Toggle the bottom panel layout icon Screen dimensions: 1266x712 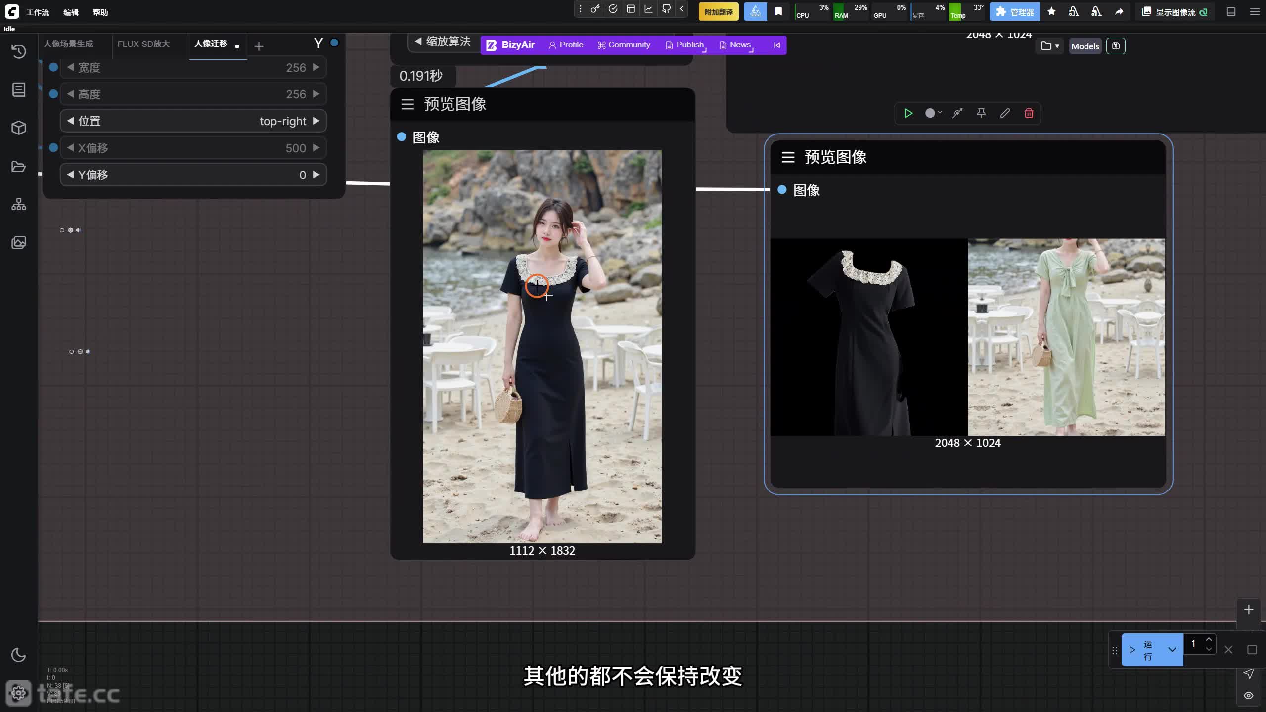pos(1231,12)
